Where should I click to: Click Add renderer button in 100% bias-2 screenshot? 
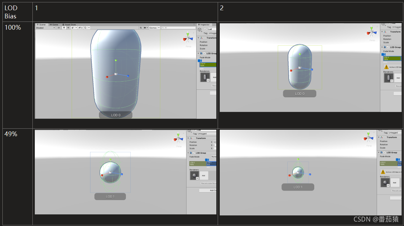pos(398,78)
